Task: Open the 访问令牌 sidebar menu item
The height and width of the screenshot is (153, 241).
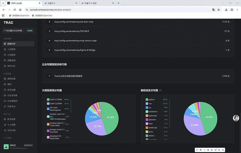Action: point(19,130)
